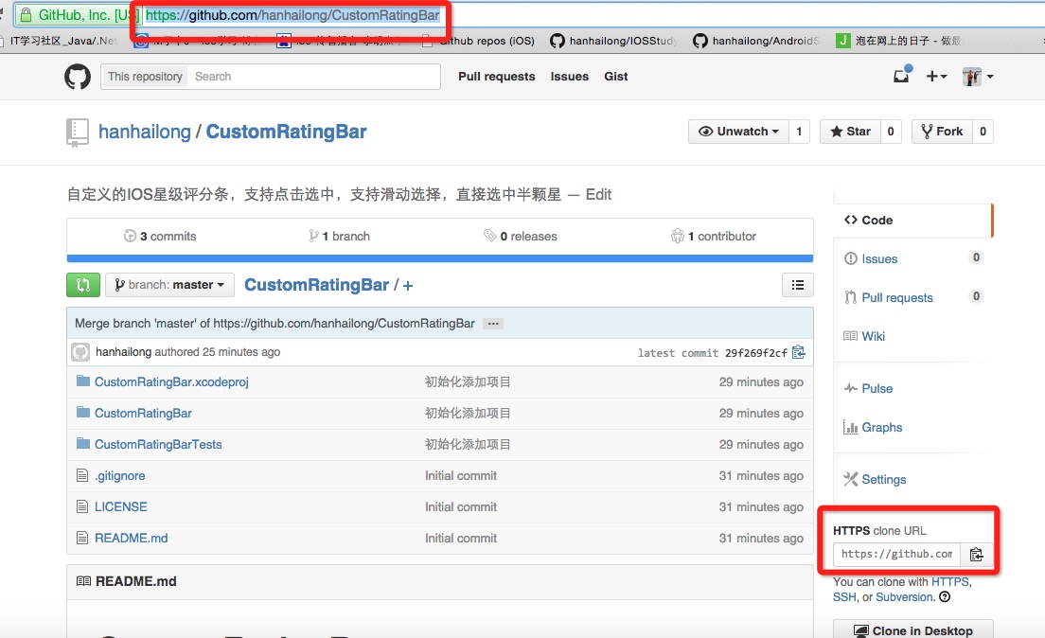Switch to Subversion clone option
The width and height of the screenshot is (1045, 638).
tap(904, 597)
